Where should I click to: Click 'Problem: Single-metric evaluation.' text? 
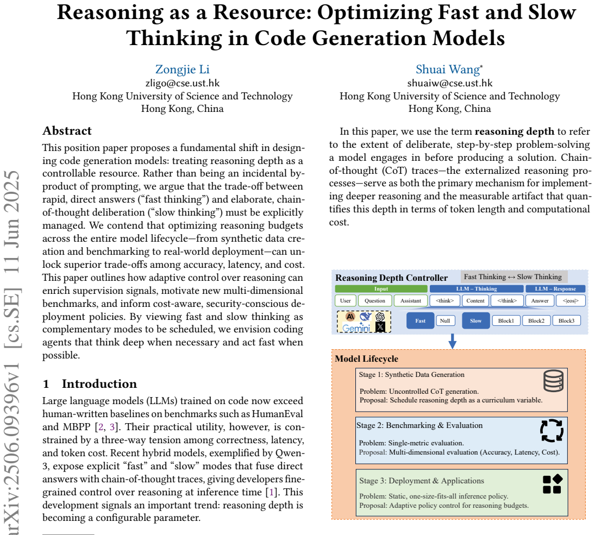[411, 443]
